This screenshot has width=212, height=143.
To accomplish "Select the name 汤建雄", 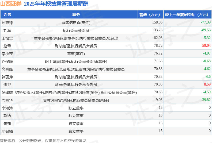I will pos(7,92).
